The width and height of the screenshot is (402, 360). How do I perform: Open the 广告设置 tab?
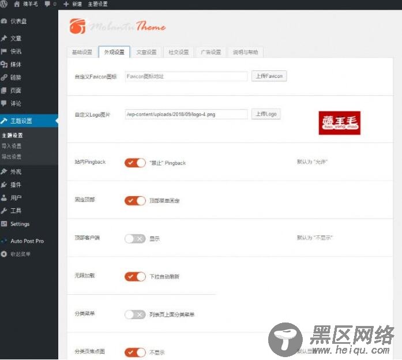coord(211,52)
